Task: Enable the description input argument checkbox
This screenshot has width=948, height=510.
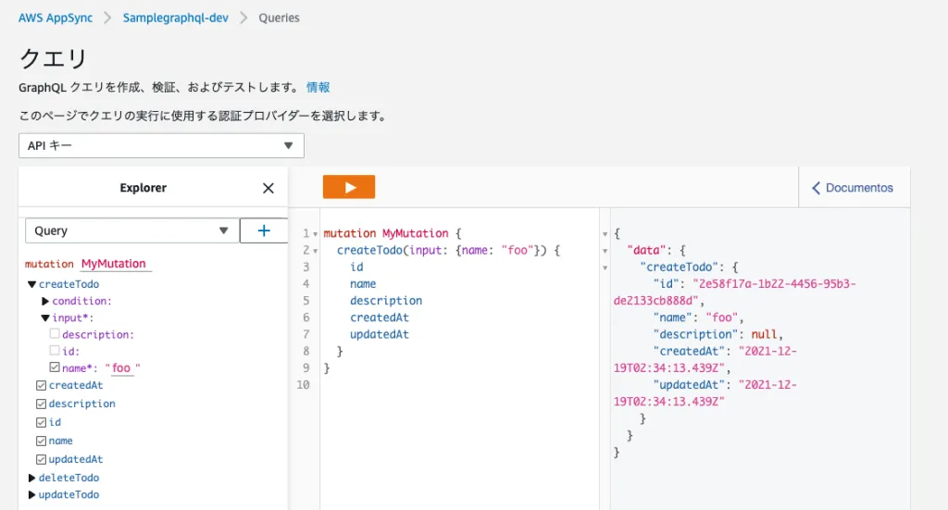Action: pyautogui.click(x=55, y=334)
